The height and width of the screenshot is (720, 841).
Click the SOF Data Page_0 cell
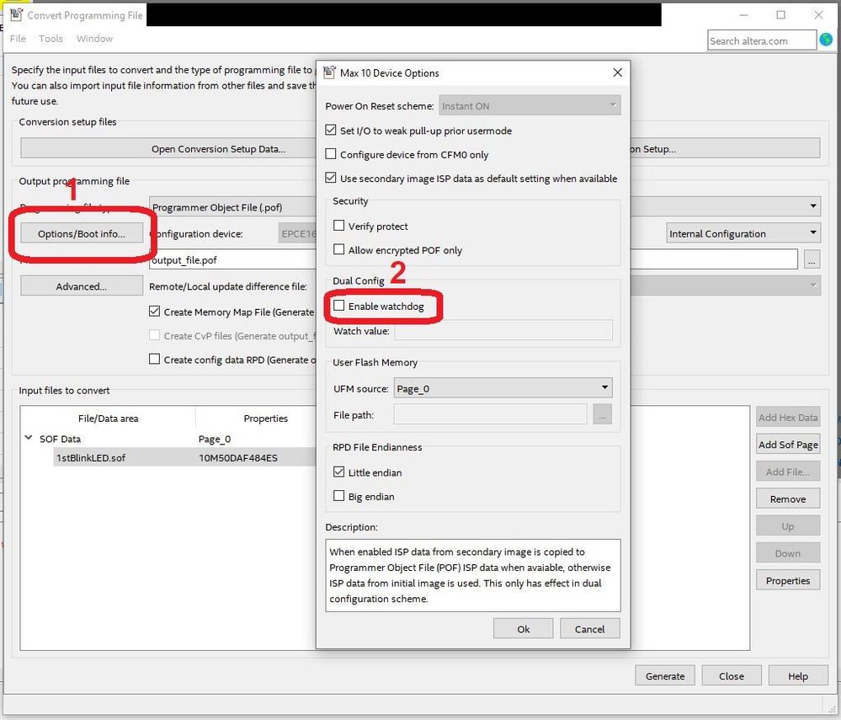point(215,439)
